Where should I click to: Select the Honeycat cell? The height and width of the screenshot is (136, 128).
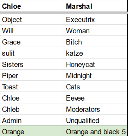pyautogui.click(x=96, y=64)
